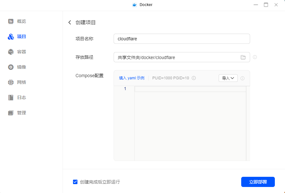Click line 1 in the Compose editor
The width and height of the screenshot is (285, 193).
(190, 89)
